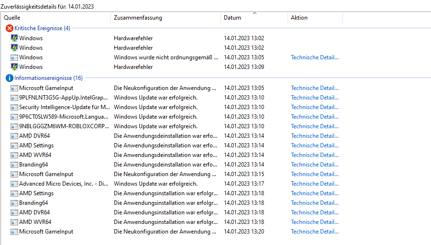Open technical details for improper Windows shutdown
Viewport: 431px width, 245px height.
pyautogui.click(x=315, y=57)
